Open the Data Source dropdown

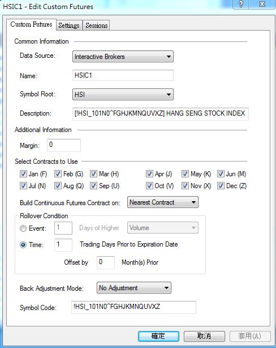123,57
